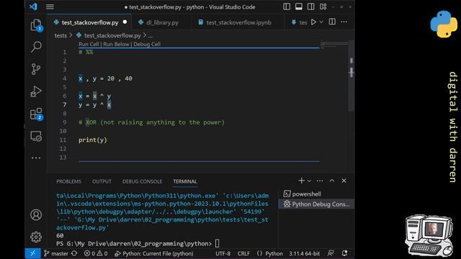Open the terminal panel more actions ellipsis
461x259 pixels.
tap(320, 181)
